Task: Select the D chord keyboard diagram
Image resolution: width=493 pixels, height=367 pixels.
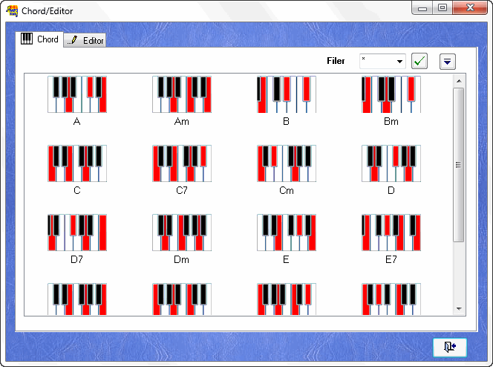Action: [391, 163]
